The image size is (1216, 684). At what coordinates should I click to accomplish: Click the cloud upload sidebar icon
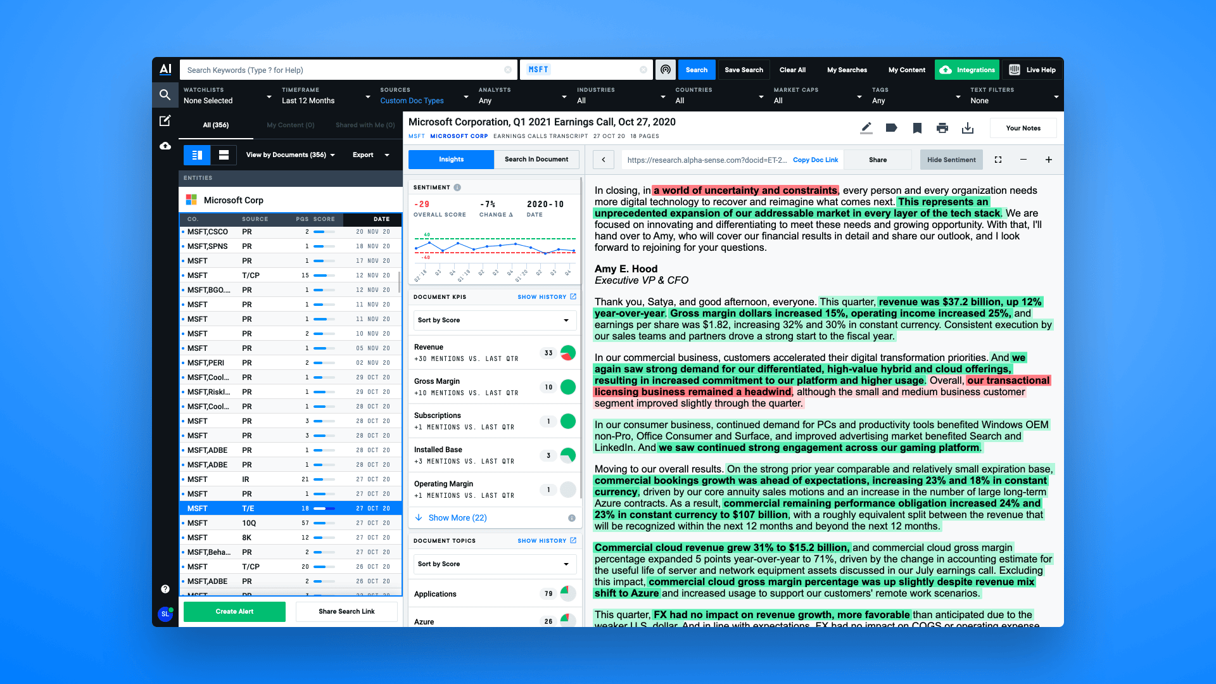[x=165, y=146]
